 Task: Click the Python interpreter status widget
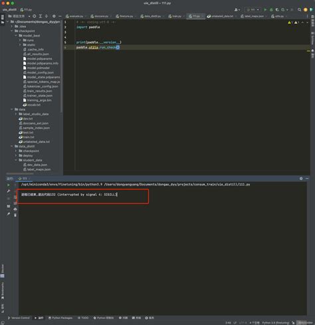[276, 322]
